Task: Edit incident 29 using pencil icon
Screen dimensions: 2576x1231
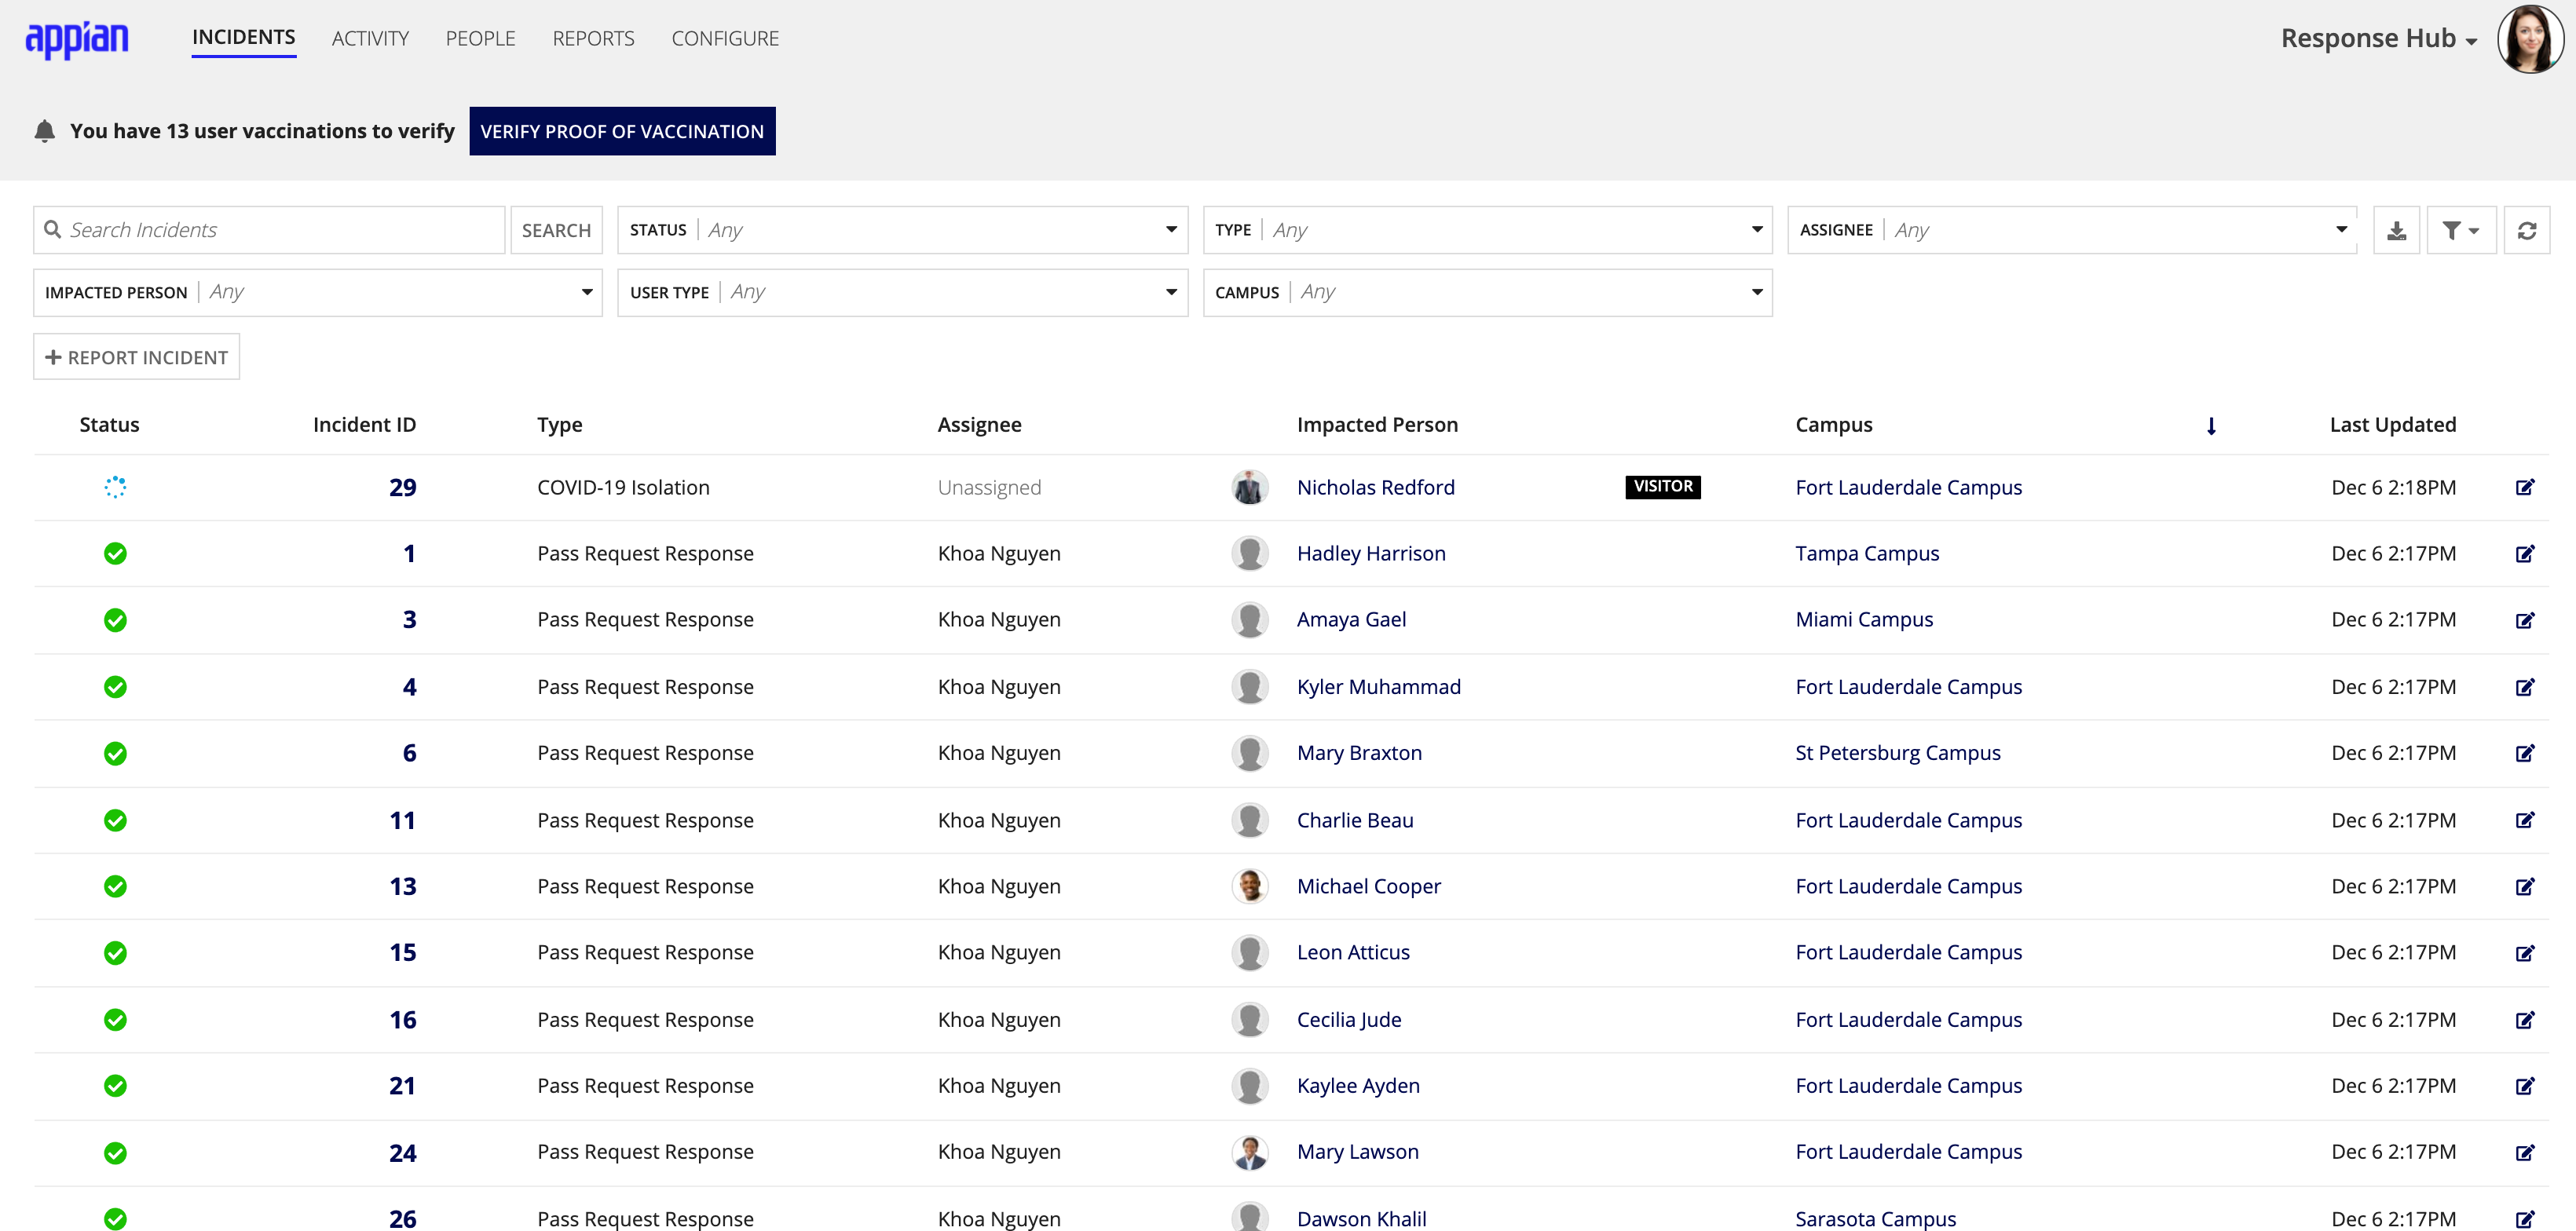Action: (2525, 487)
